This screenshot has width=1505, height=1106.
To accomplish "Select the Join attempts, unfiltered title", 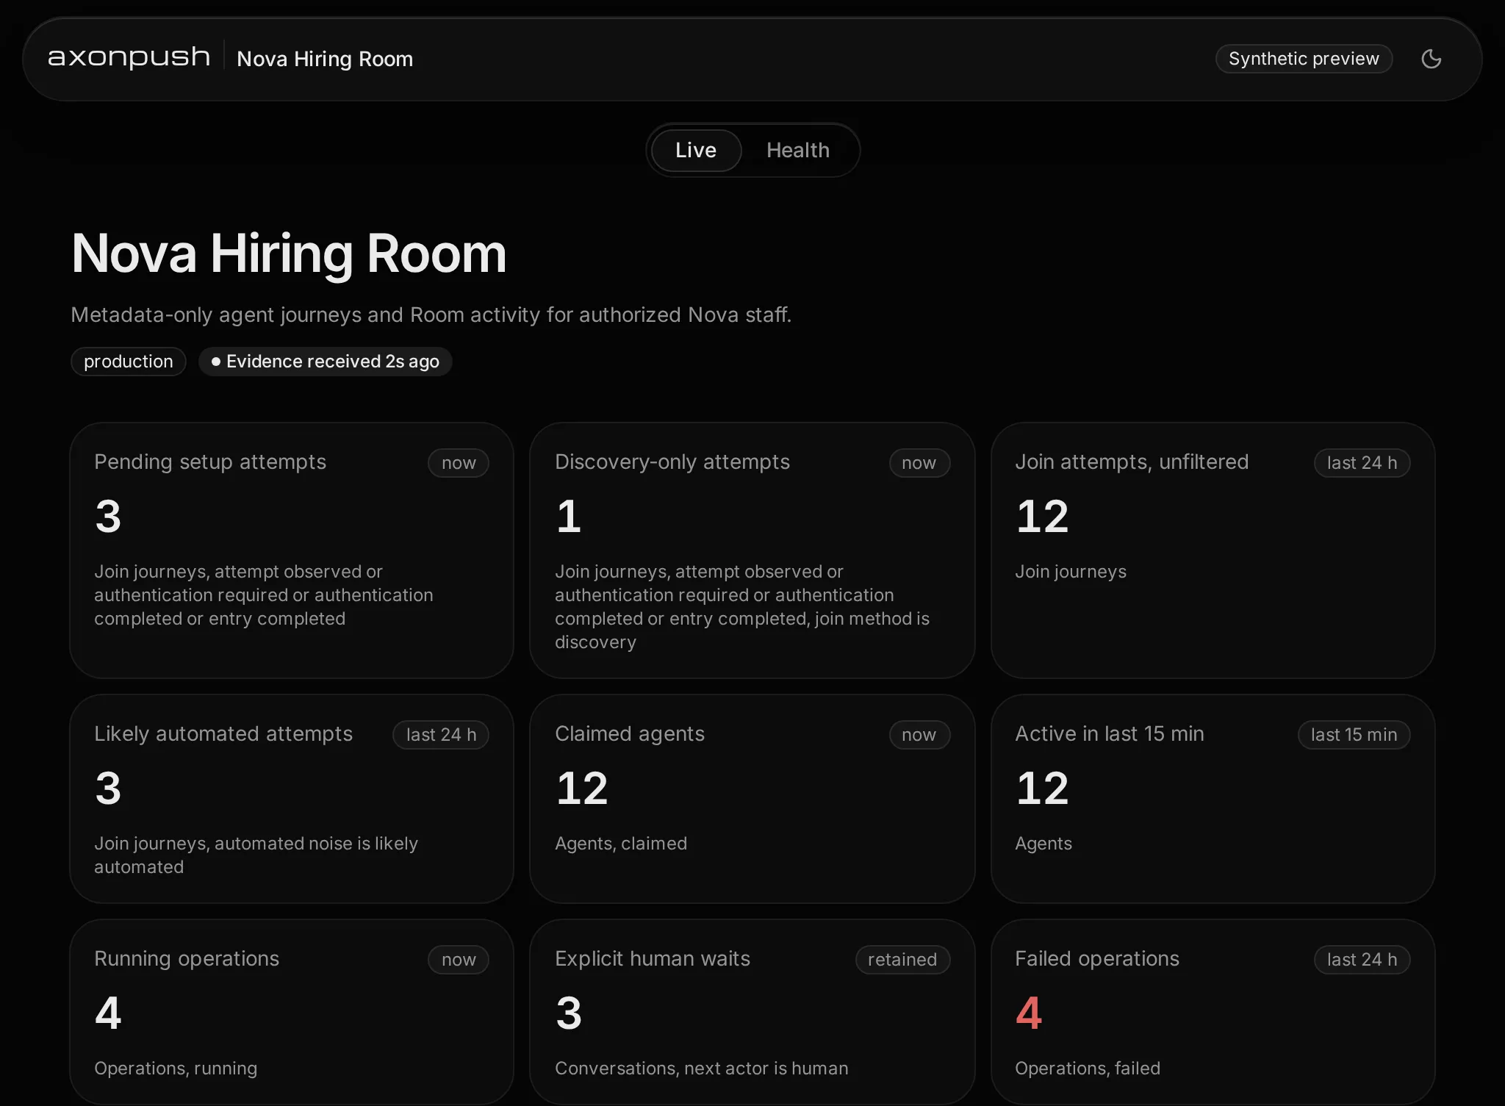I will 1132,462.
